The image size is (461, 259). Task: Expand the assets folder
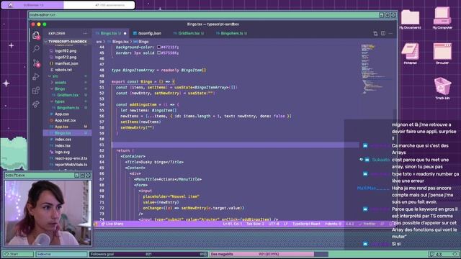(61, 83)
